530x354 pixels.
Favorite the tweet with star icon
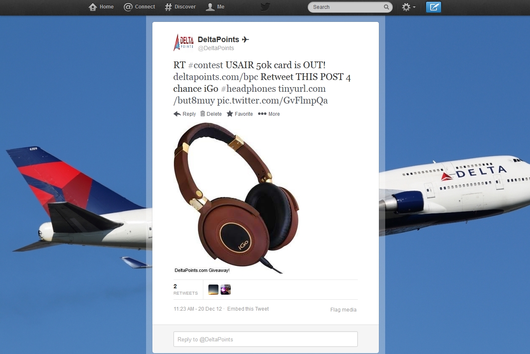point(240,114)
